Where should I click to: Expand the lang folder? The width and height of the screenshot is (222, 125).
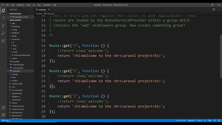pos(15,45)
